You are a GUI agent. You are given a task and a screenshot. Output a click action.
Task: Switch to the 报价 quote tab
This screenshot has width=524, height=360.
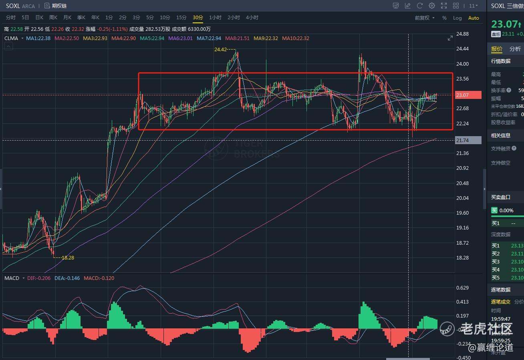tap(497, 49)
